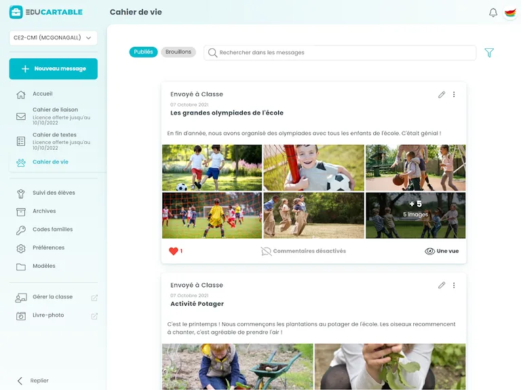Open the hand holding radish leaves photo
Viewport: 521px width, 390px height.
390,367
